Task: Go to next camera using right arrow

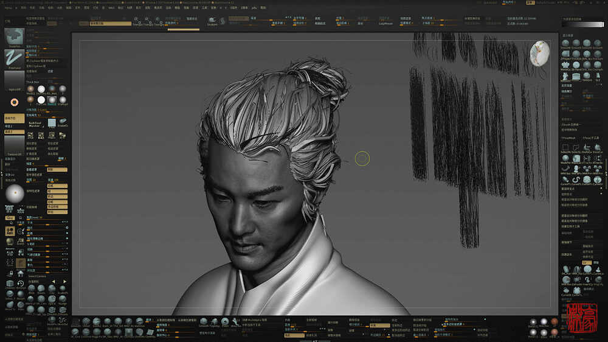Action: pyautogui.click(x=64, y=281)
